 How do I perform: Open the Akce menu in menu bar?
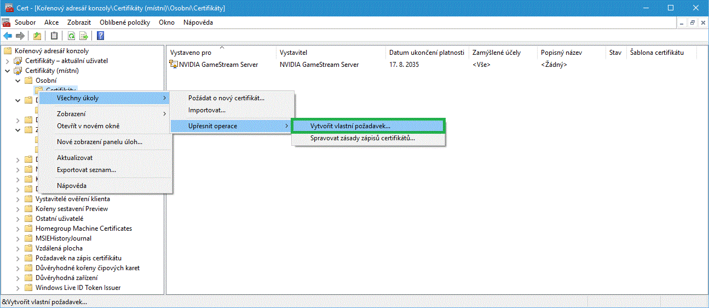tap(51, 22)
